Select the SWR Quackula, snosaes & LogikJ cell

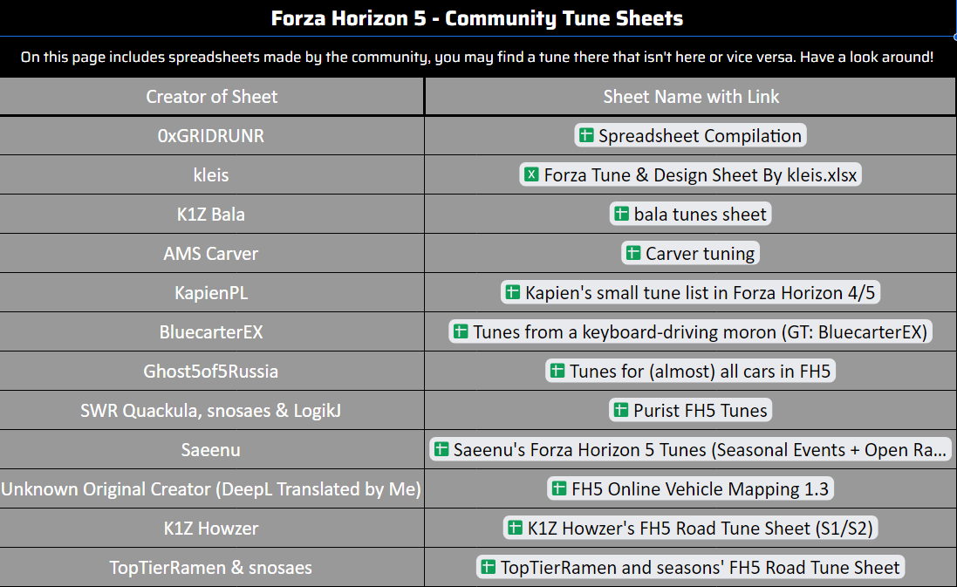point(211,410)
